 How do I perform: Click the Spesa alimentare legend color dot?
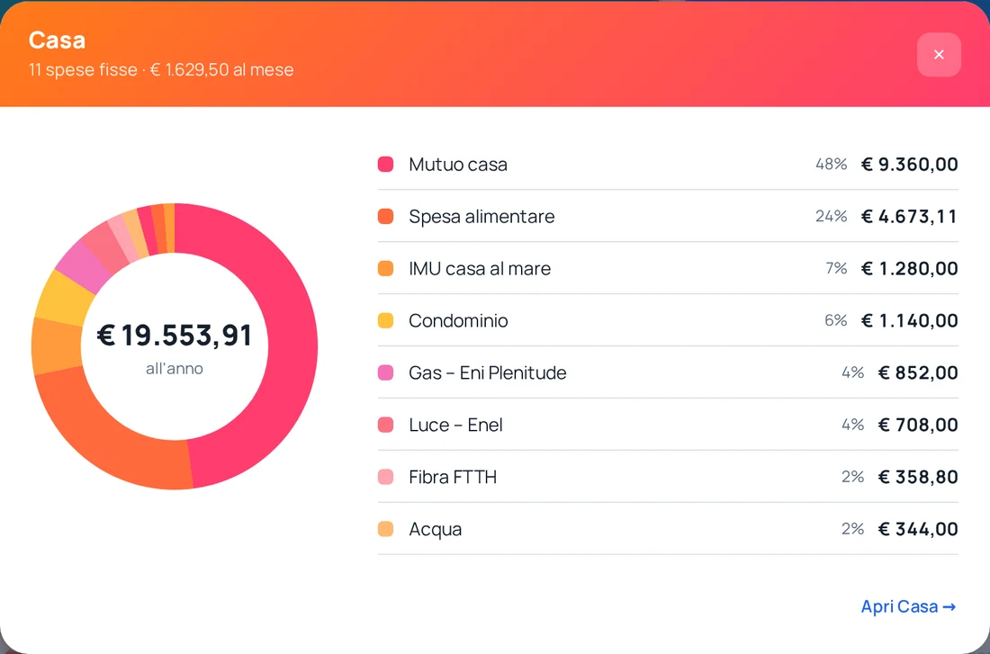pyautogui.click(x=386, y=217)
